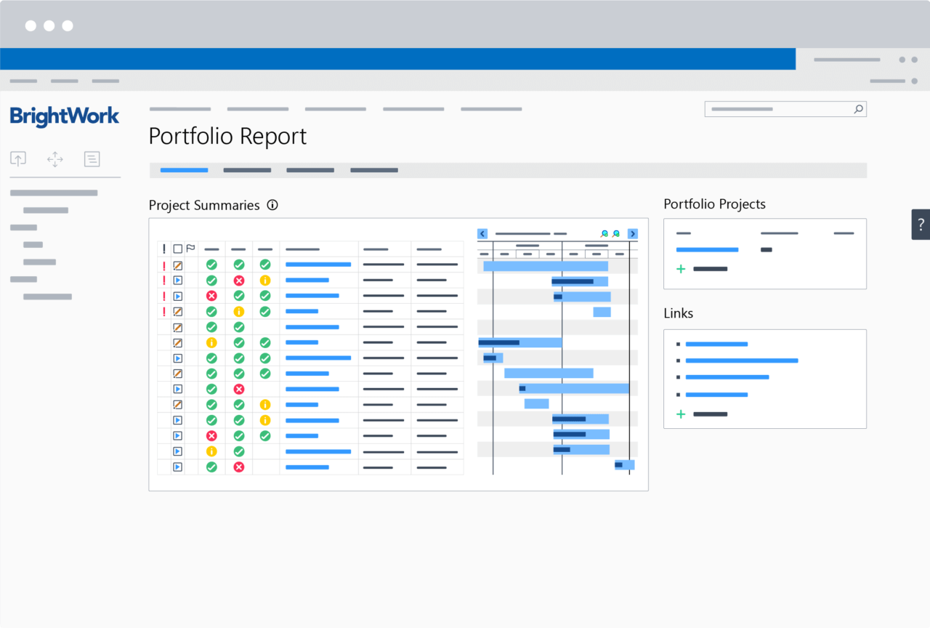The height and width of the screenshot is (628, 930).
Task: Click the green plus icon under Portfolio Projects
Action: [x=680, y=269]
